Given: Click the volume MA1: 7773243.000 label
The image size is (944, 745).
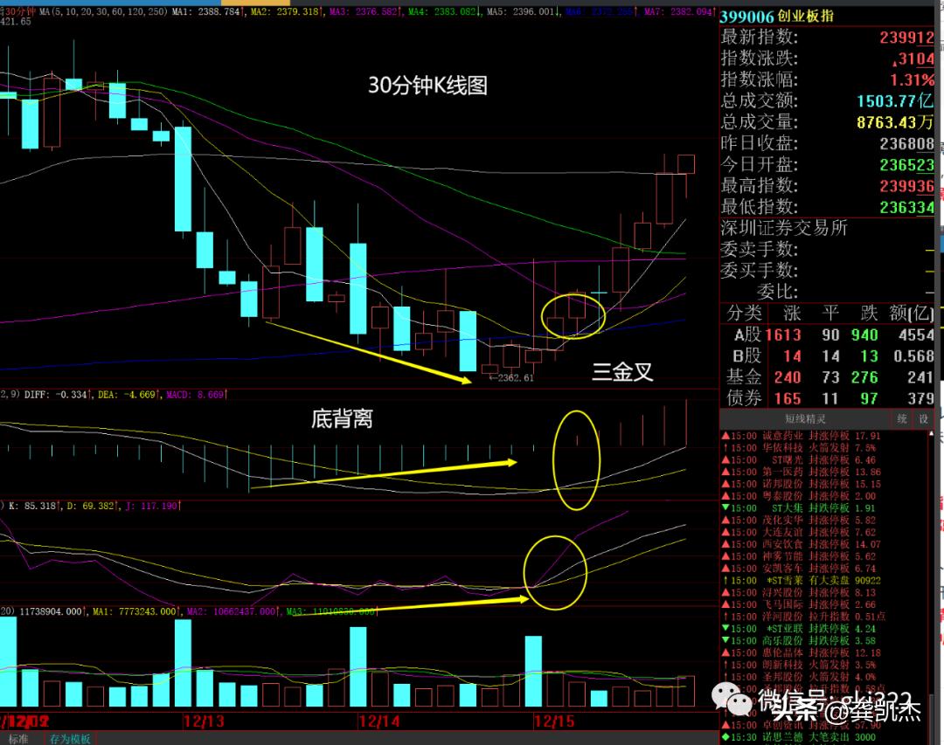Looking at the screenshot, I should [x=136, y=611].
